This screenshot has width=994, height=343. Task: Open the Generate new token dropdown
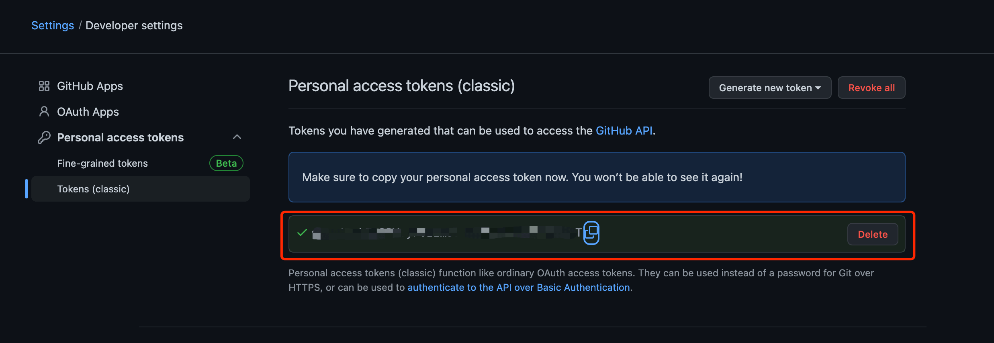770,88
